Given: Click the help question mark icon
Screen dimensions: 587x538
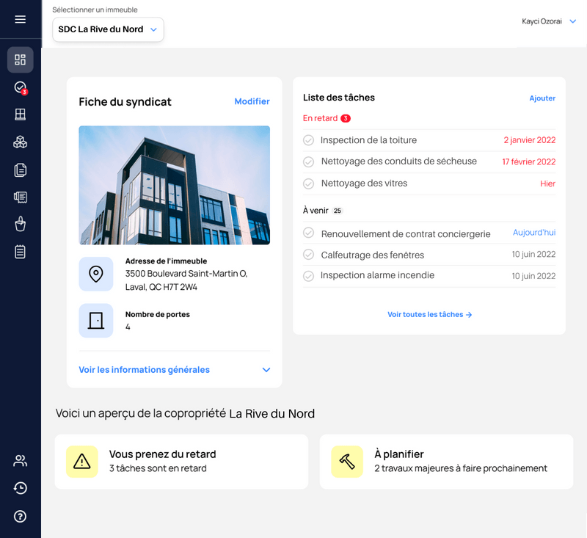Looking at the screenshot, I should point(20,515).
